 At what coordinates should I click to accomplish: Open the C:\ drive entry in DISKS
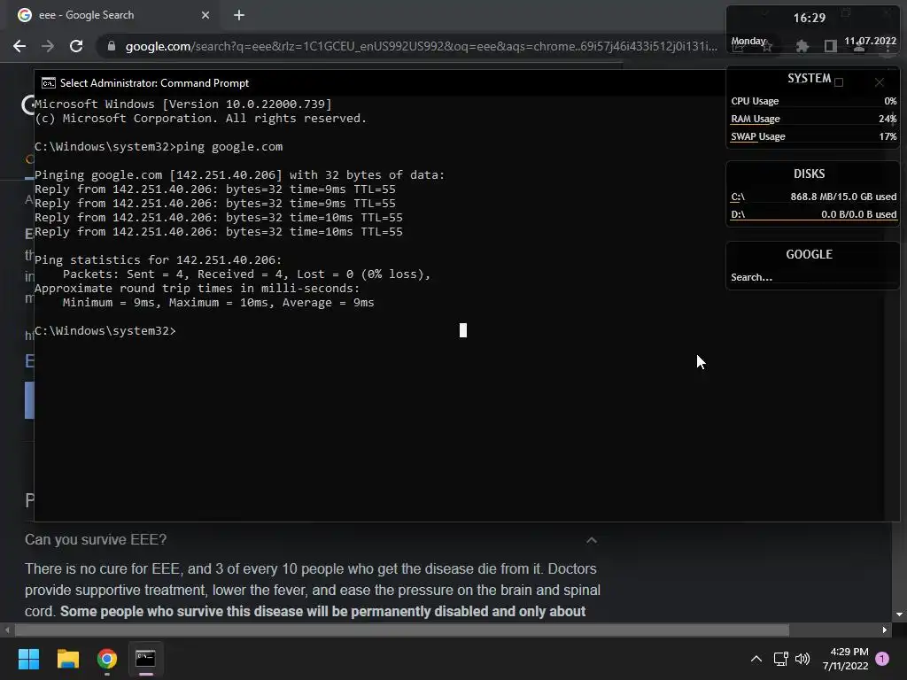813,197
